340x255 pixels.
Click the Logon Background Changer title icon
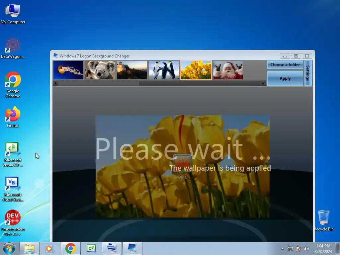coord(55,56)
